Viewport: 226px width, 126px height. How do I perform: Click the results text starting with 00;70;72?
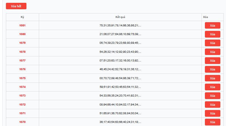(120, 78)
